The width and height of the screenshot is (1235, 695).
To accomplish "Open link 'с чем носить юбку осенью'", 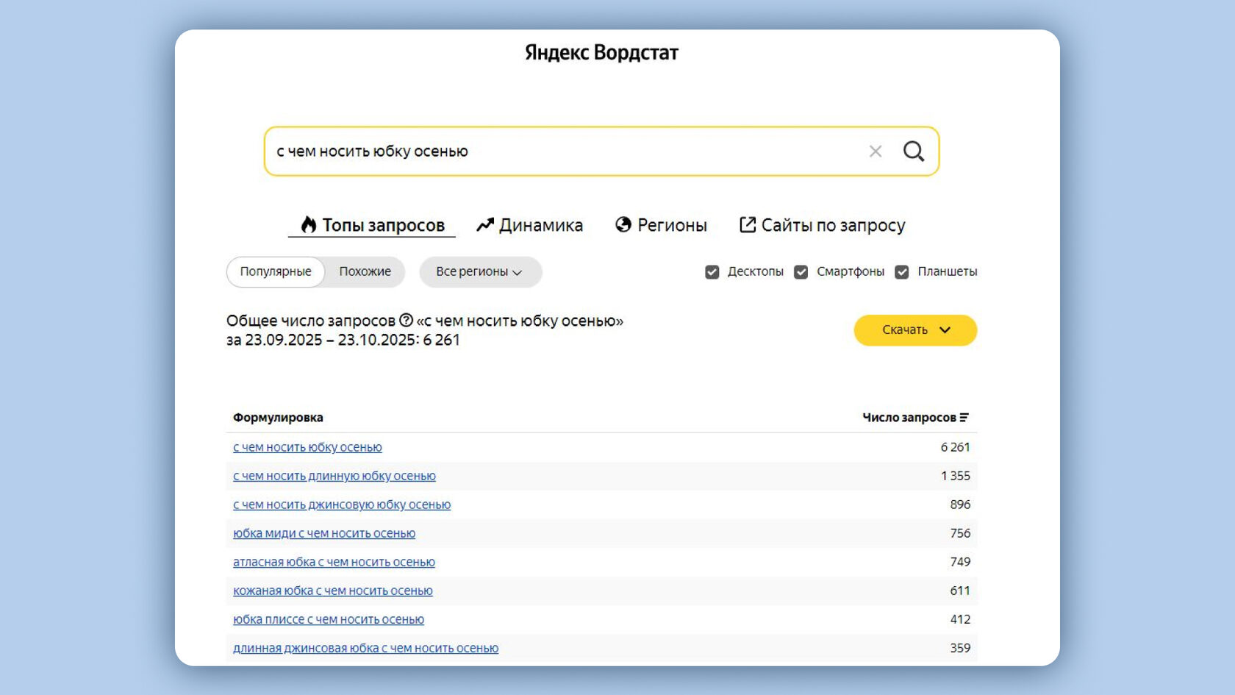I will [307, 447].
